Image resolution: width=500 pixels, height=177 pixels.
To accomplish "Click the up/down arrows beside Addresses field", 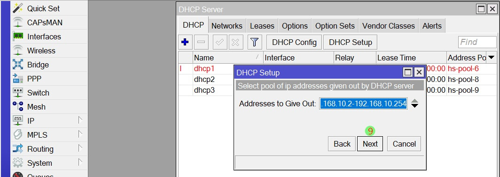I will point(414,103).
